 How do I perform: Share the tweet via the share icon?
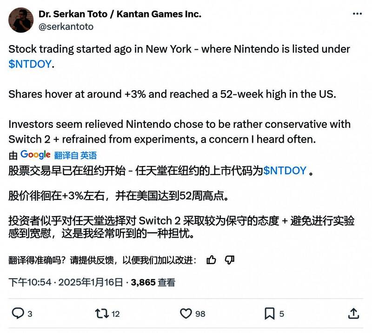[x=353, y=314]
